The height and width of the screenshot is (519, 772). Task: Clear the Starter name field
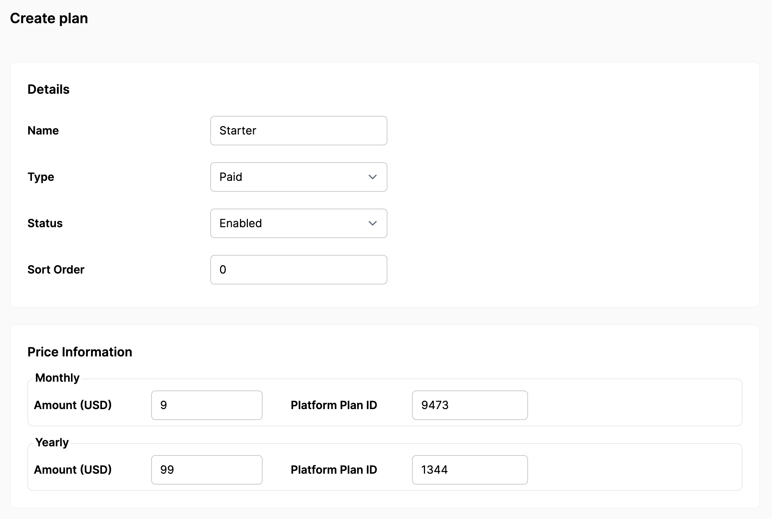[x=299, y=130]
